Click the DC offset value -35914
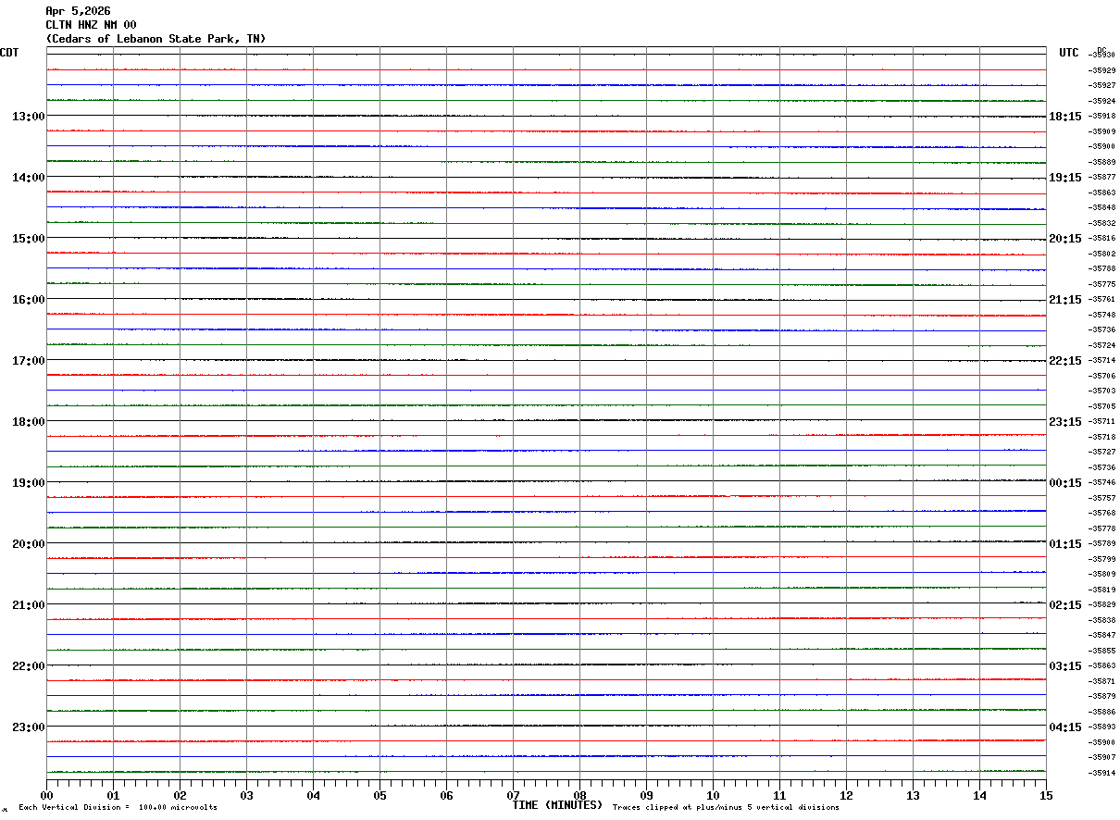 [1101, 773]
